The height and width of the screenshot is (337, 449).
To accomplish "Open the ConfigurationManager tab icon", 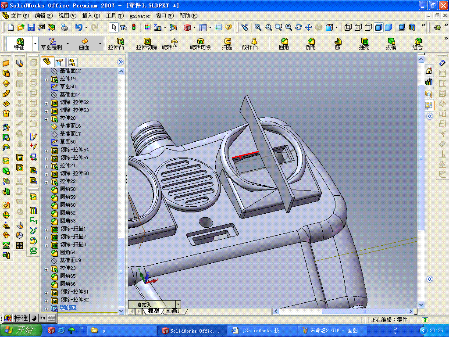I will coord(71,62).
